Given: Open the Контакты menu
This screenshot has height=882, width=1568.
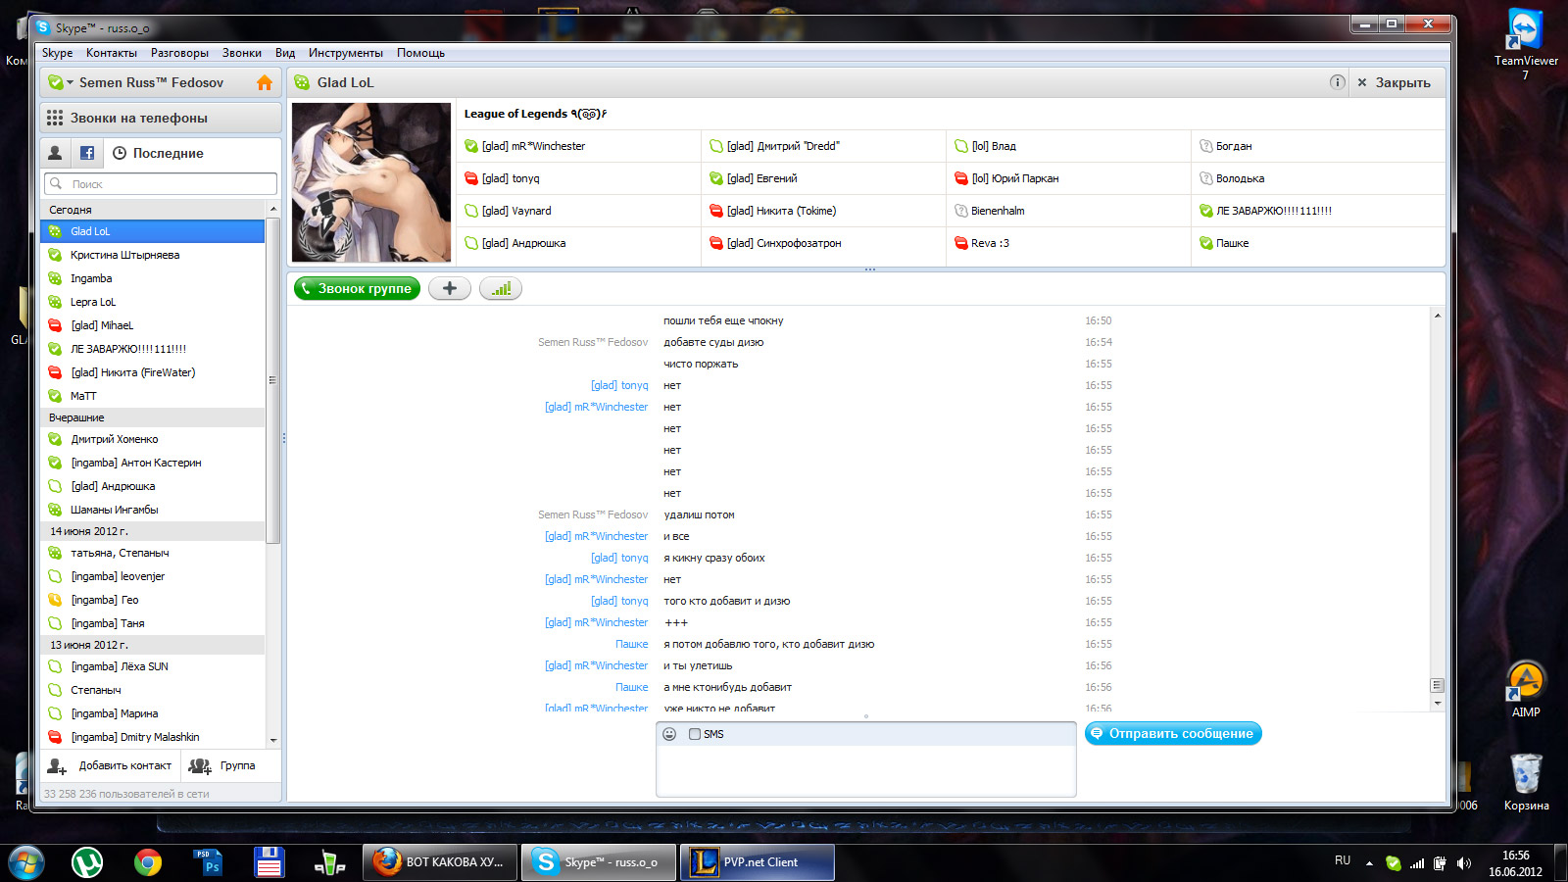Looking at the screenshot, I should [x=111, y=53].
